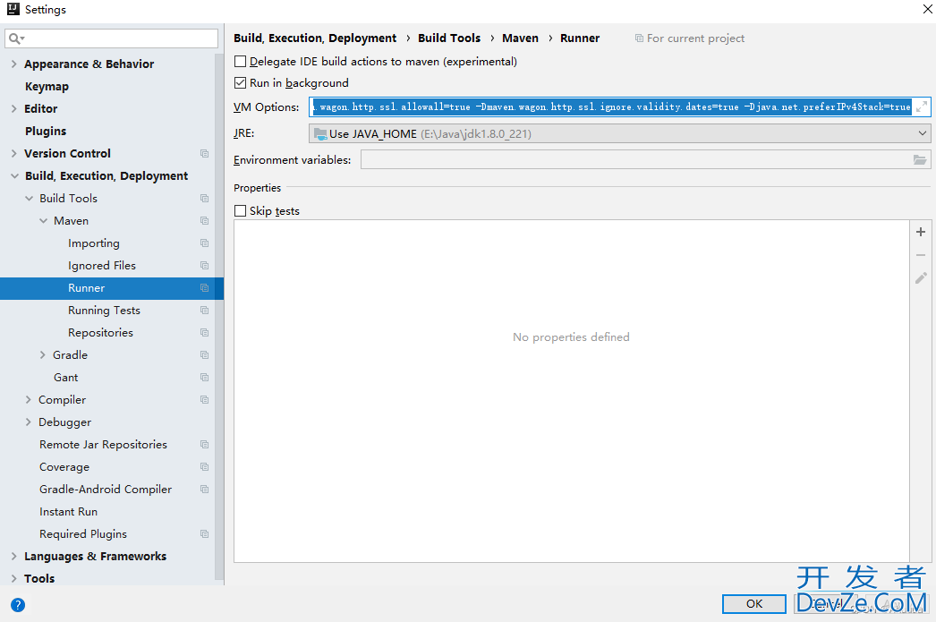Open help with the question mark icon

tap(18, 605)
